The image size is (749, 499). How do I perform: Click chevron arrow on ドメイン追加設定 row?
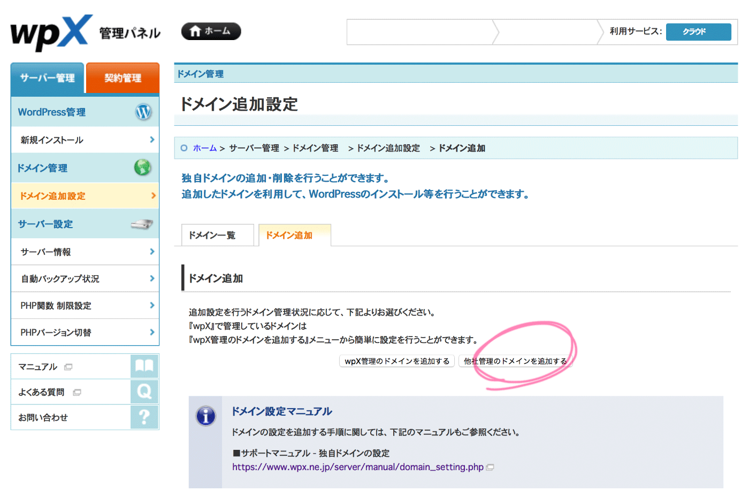[154, 196]
